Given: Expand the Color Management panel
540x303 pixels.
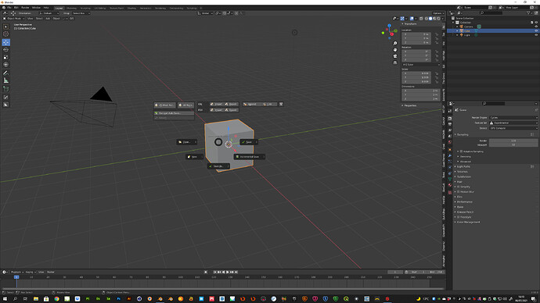Looking at the screenshot, I should [468, 223].
